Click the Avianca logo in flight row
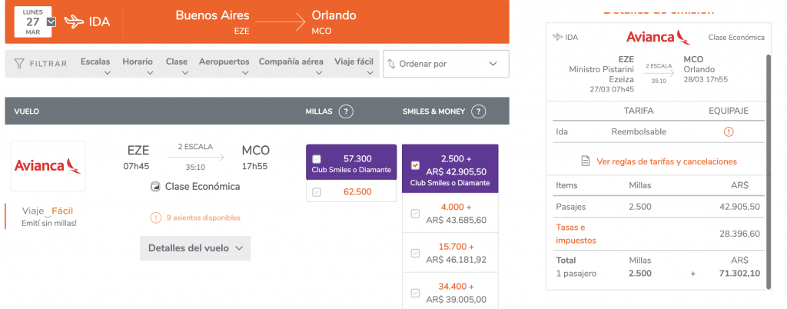The width and height of the screenshot is (787, 309). pyautogui.click(x=48, y=165)
